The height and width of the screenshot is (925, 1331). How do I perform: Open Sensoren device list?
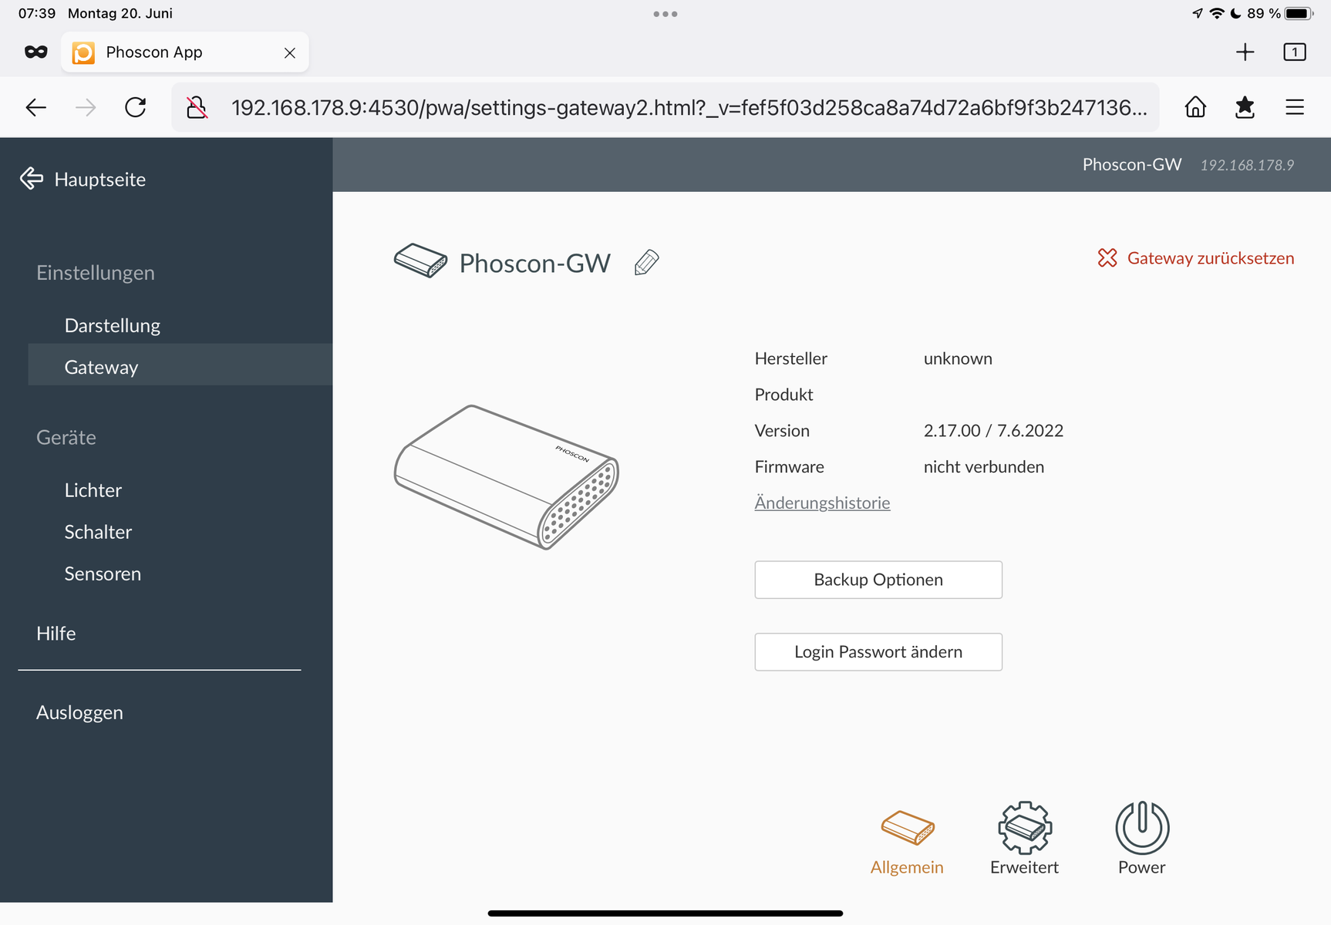click(x=103, y=573)
